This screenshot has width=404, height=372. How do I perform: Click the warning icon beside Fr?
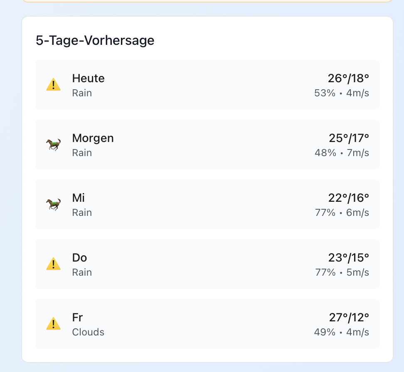click(53, 324)
